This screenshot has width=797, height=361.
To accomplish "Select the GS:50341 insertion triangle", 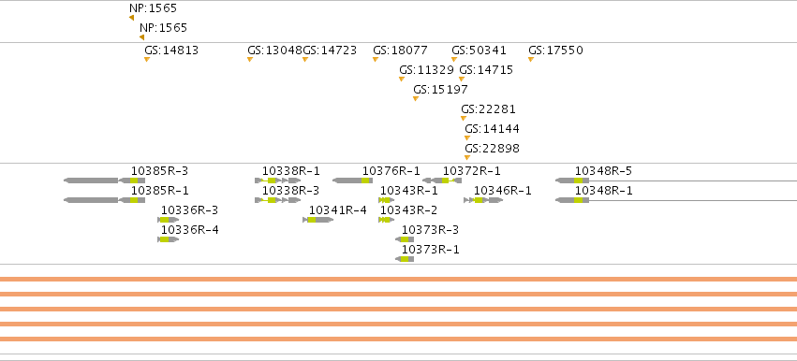I will (454, 60).
